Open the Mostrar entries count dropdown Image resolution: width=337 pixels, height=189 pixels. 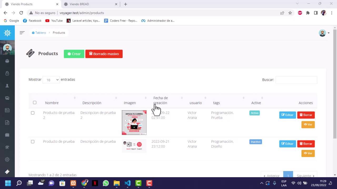pyautogui.click(x=51, y=80)
